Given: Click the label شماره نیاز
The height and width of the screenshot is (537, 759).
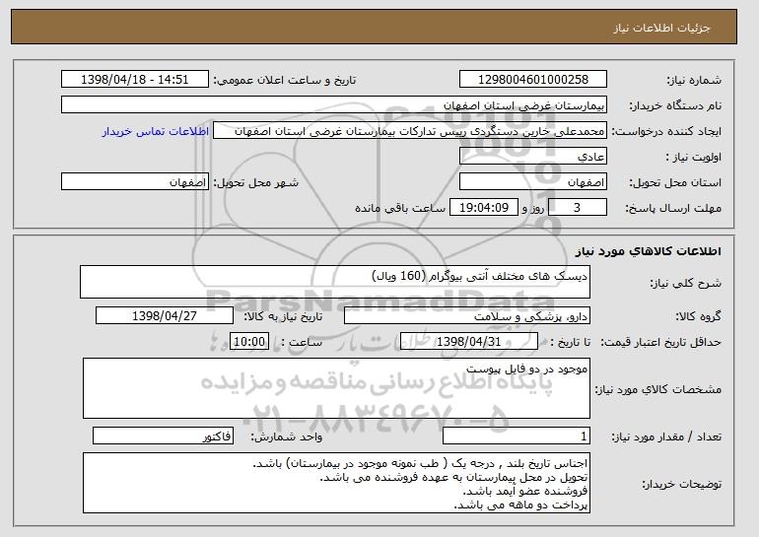Looking at the screenshot, I should tap(694, 80).
